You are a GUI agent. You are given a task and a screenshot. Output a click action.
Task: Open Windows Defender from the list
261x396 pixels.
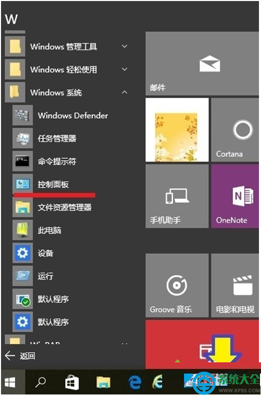[x=68, y=115]
